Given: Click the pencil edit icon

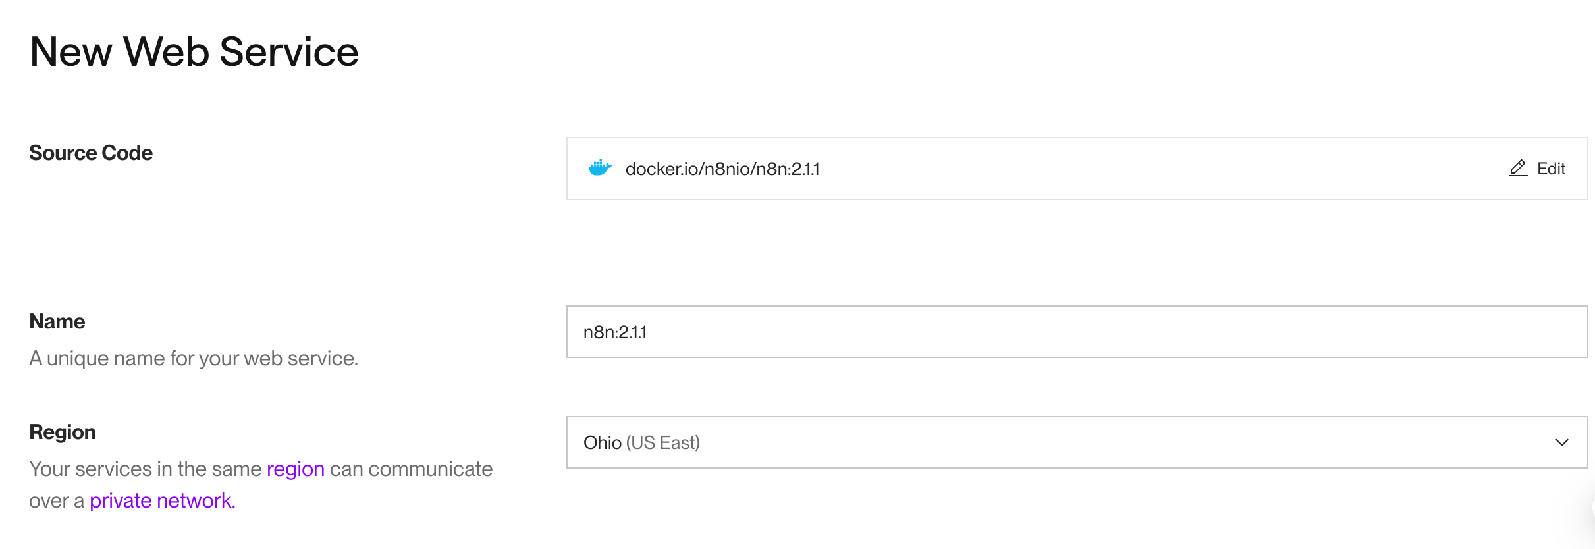Looking at the screenshot, I should (1518, 169).
